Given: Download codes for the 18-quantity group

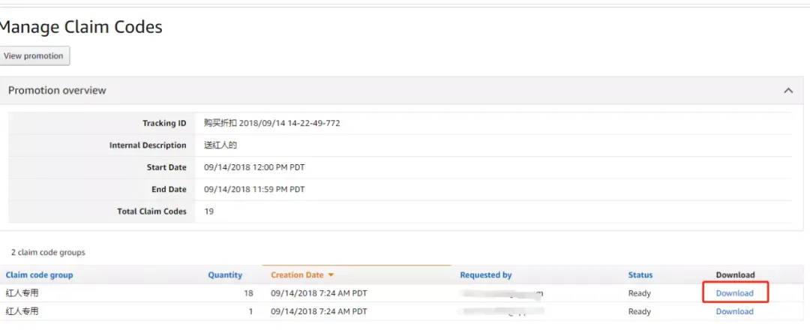Looking at the screenshot, I should (734, 293).
